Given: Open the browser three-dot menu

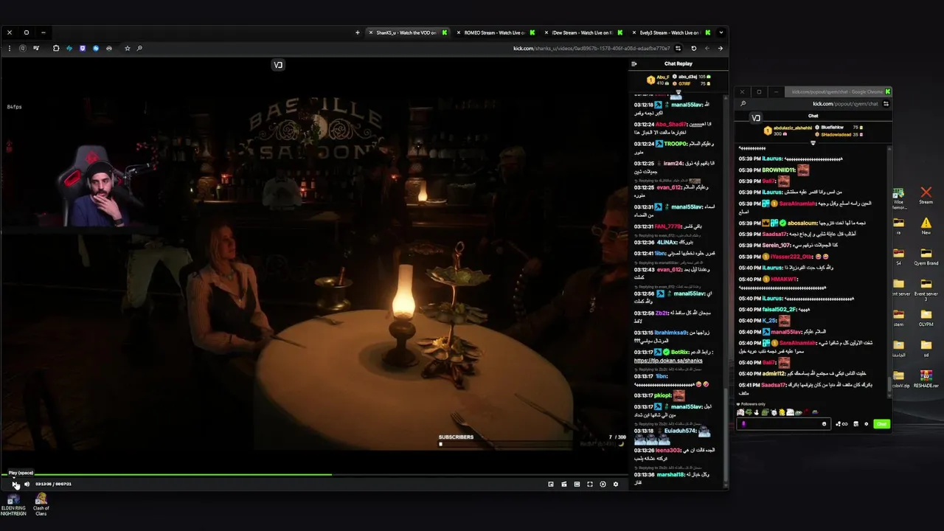Looking at the screenshot, I should (x=9, y=48).
